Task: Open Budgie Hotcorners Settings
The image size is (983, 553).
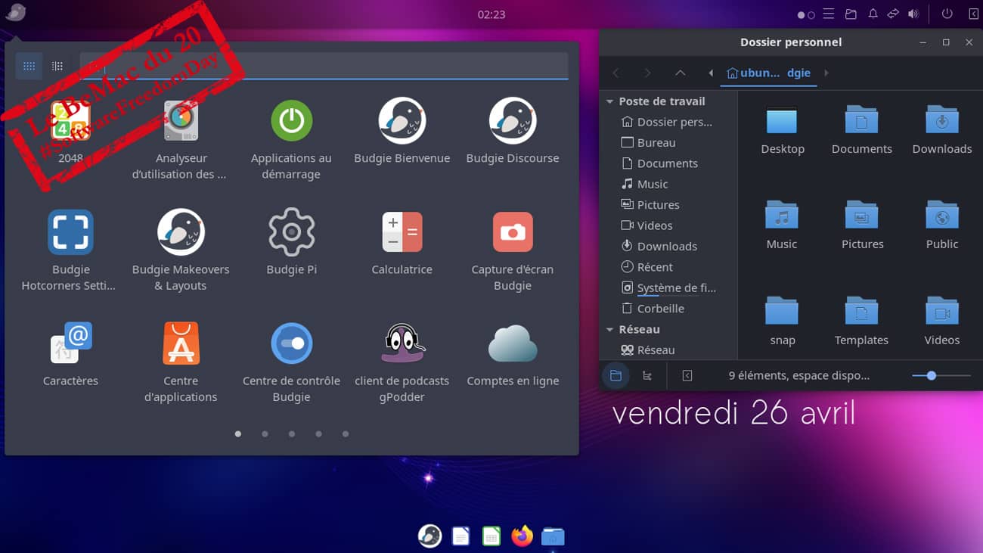Action: (70, 251)
